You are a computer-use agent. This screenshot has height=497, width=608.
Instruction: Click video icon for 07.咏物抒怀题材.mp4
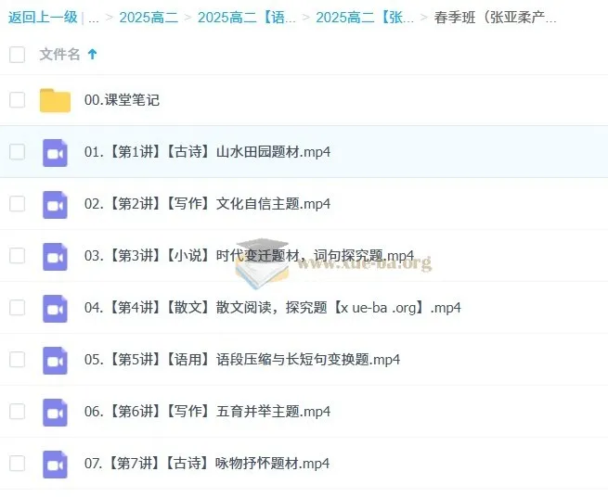[55, 464]
